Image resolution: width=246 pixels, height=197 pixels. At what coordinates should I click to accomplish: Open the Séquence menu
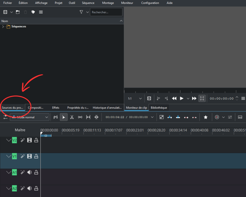(x=88, y=3)
